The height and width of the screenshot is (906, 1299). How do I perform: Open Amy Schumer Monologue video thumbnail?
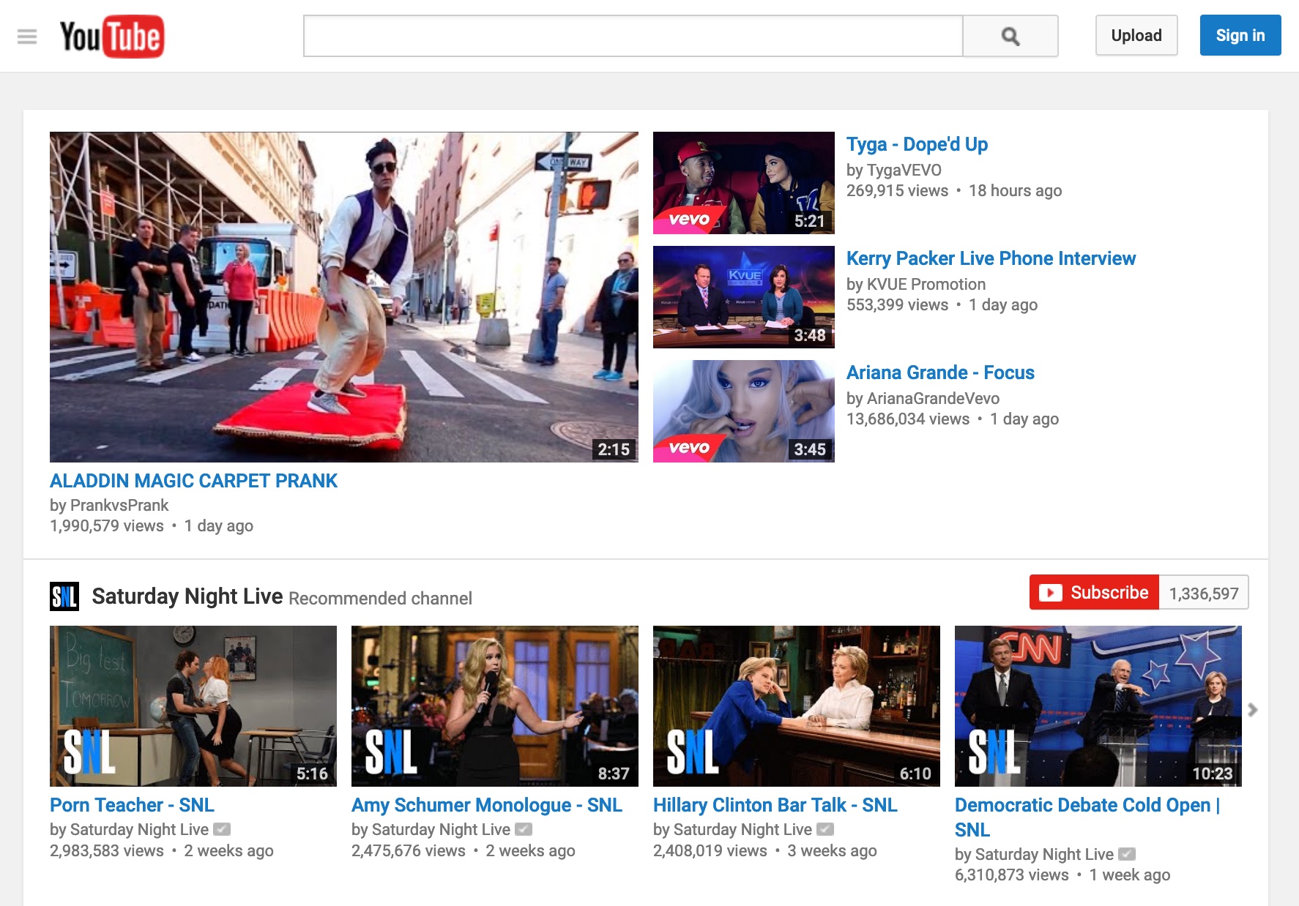tap(494, 705)
